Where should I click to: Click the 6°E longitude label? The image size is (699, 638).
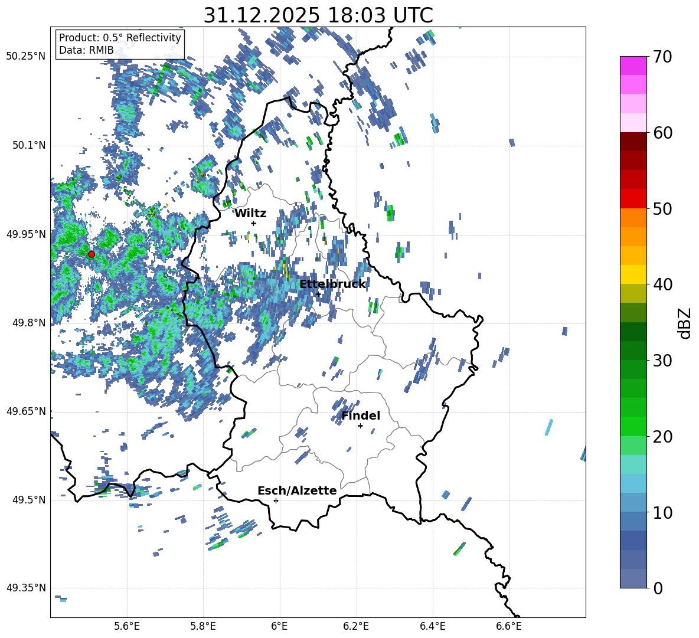click(279, 626)
